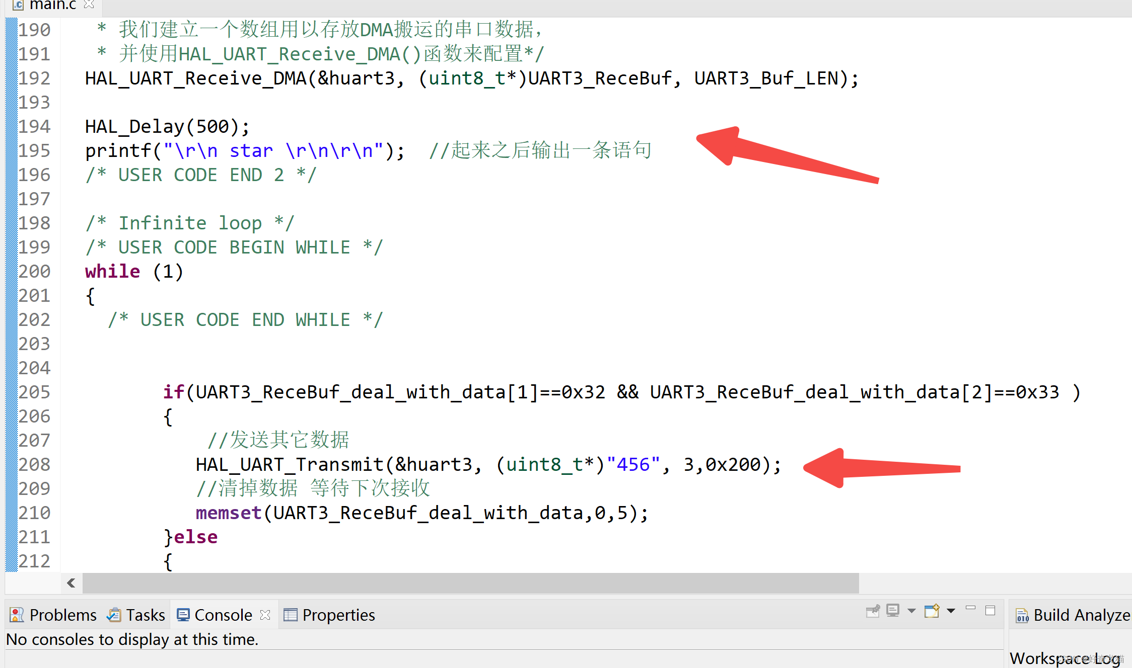This screenshot has width=1132, height=668.
Task: Click the Properties table icon
Action: click(290, 614)
